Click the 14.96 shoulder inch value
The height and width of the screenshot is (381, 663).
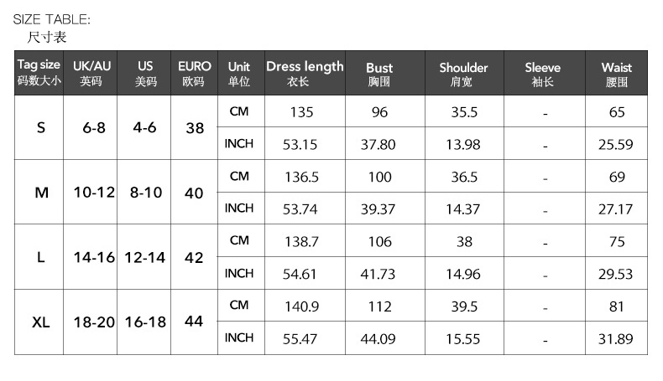(x=463, y=274)
